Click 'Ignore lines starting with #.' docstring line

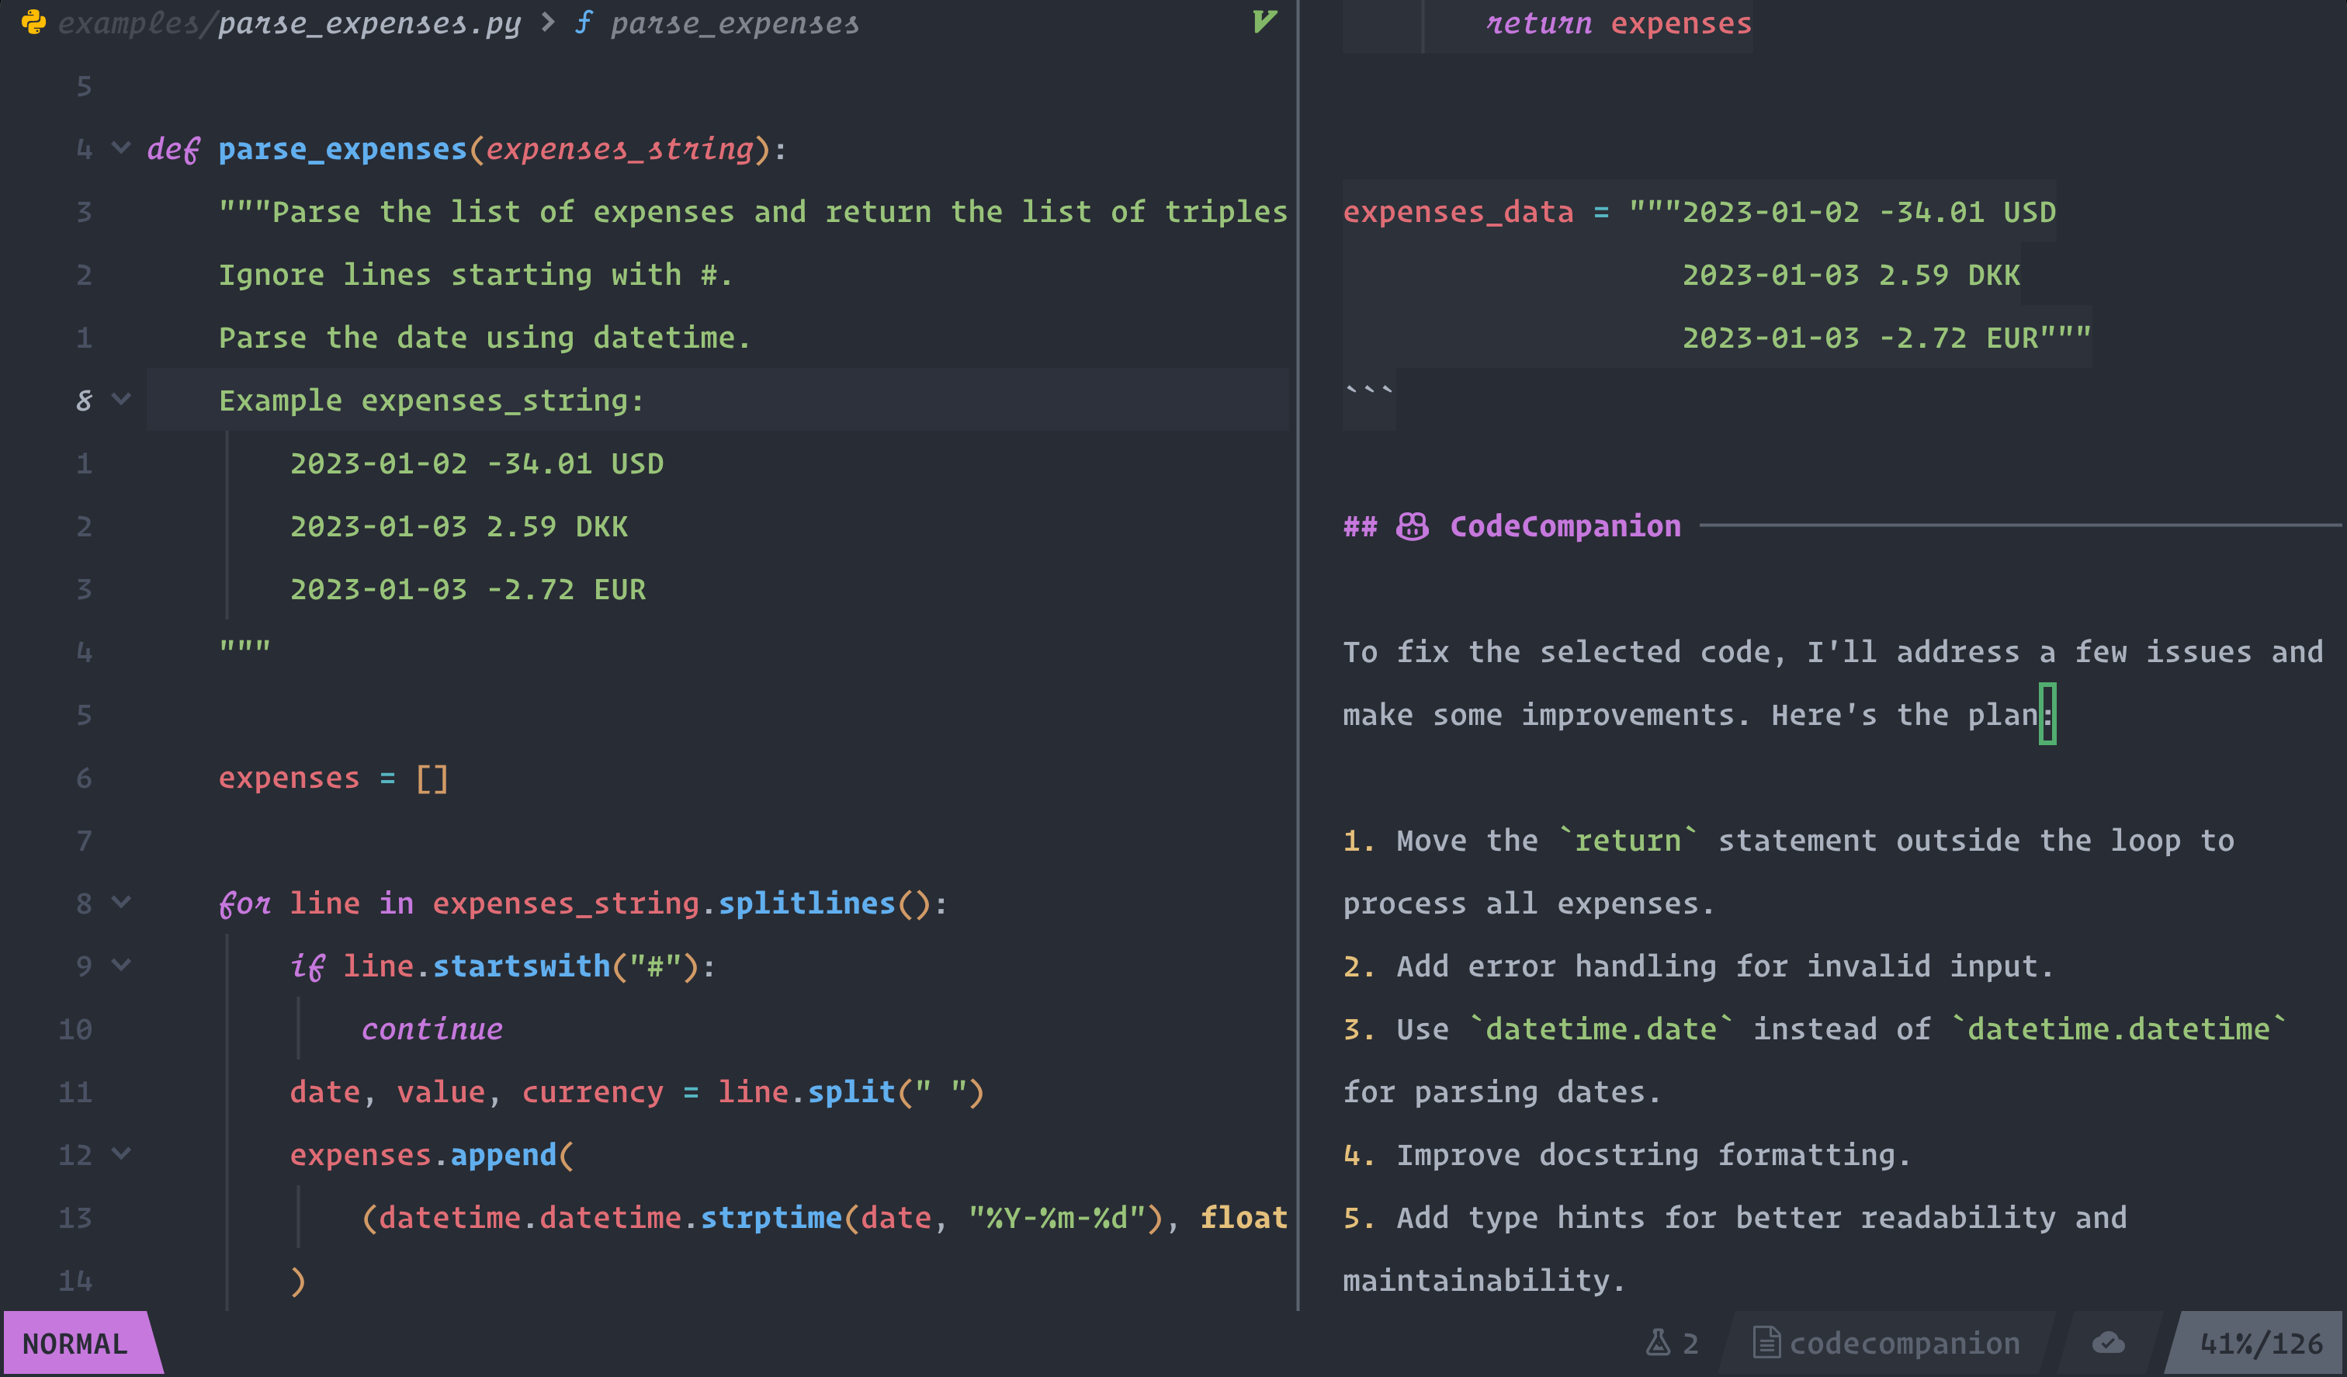(x=475, y=275)
